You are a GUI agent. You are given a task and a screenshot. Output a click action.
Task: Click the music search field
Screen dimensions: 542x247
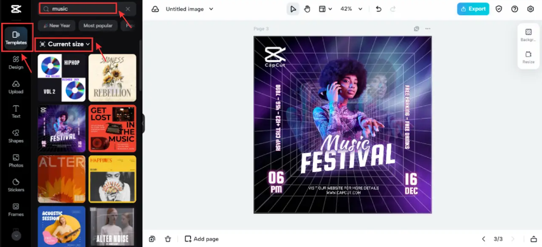78,9
